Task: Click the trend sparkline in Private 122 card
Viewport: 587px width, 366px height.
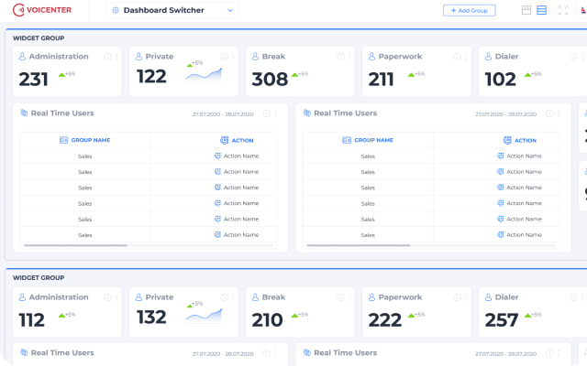Action: pos(204,75)
